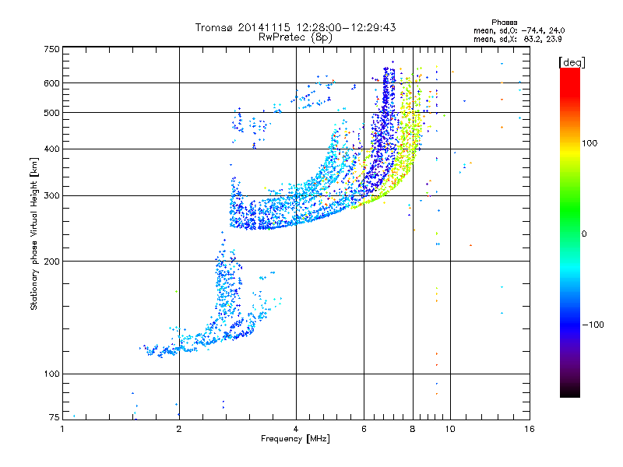Click the '0' colorbar tick label
The image size is (623, 467).
pos(584,234)
